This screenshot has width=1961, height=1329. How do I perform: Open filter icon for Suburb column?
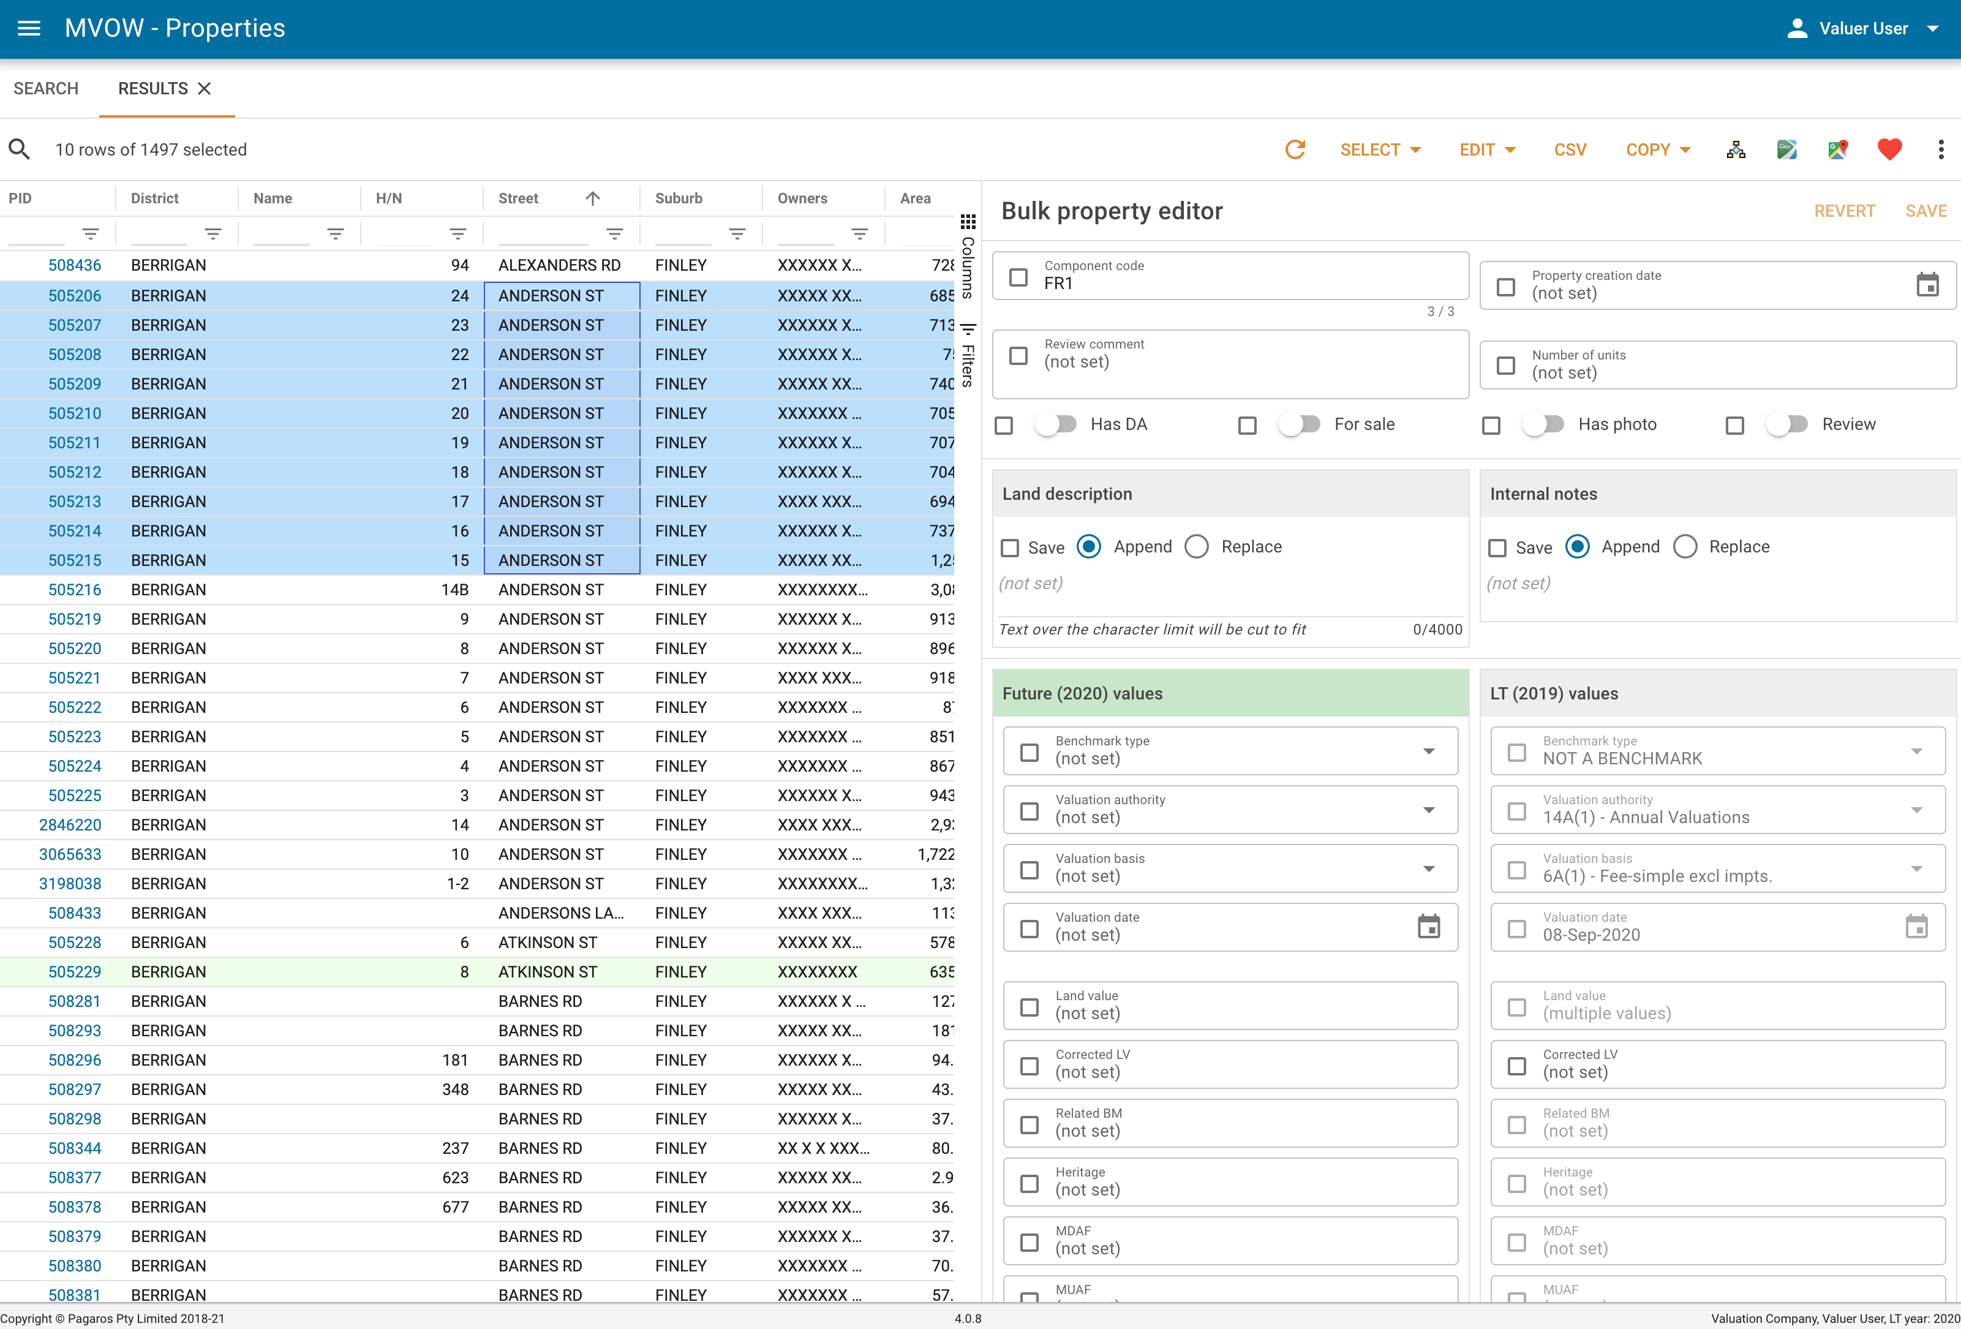(737, 234)
